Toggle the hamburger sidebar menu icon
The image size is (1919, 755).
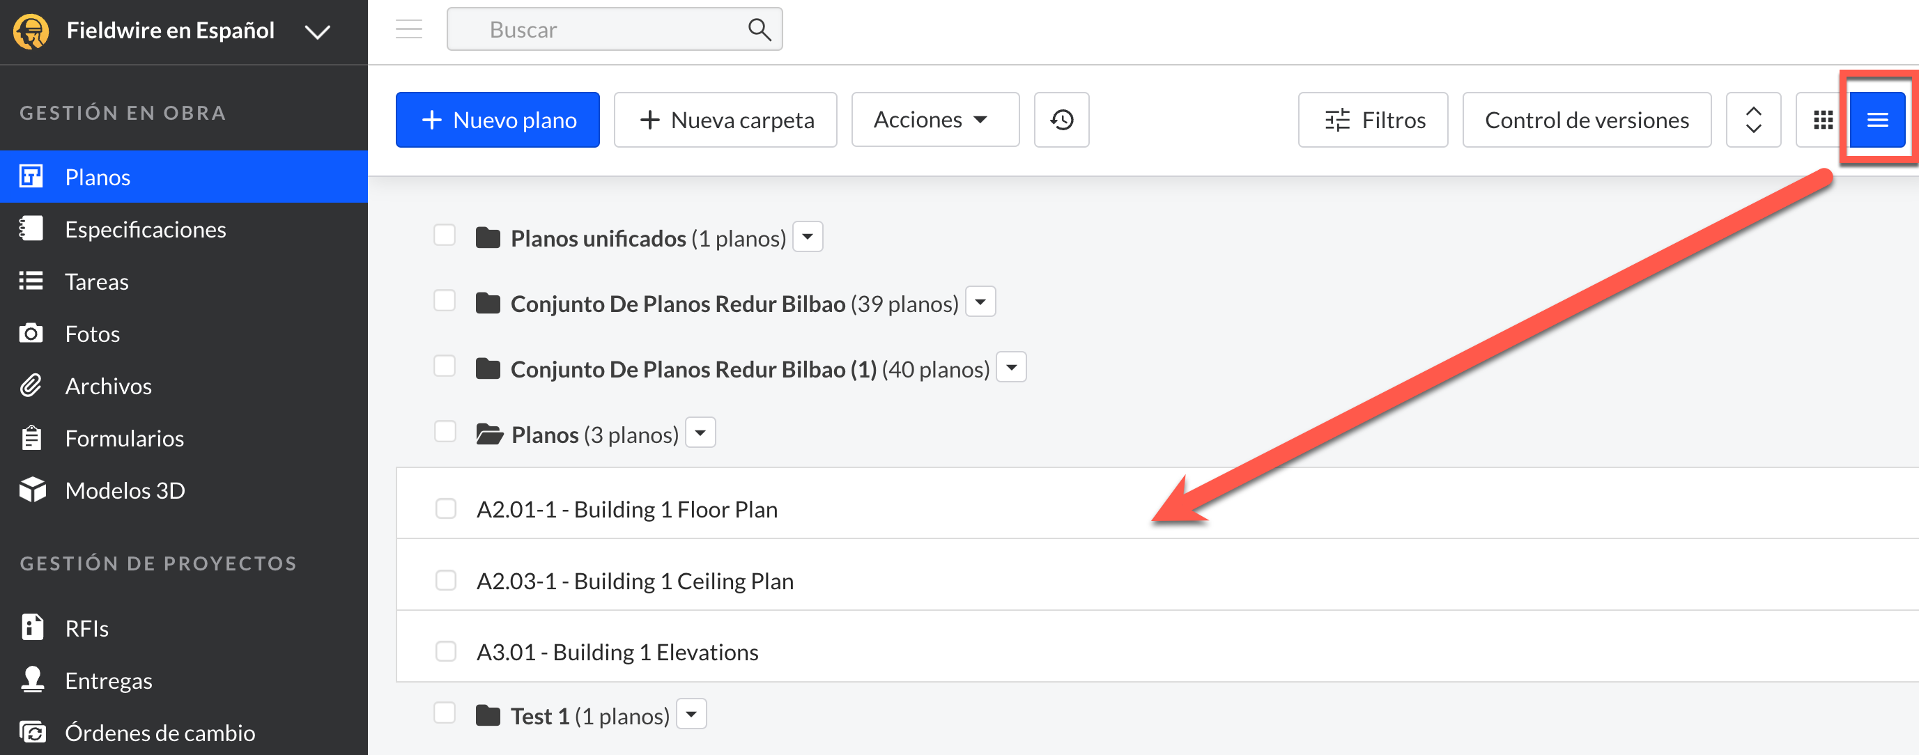pos(408,30)
